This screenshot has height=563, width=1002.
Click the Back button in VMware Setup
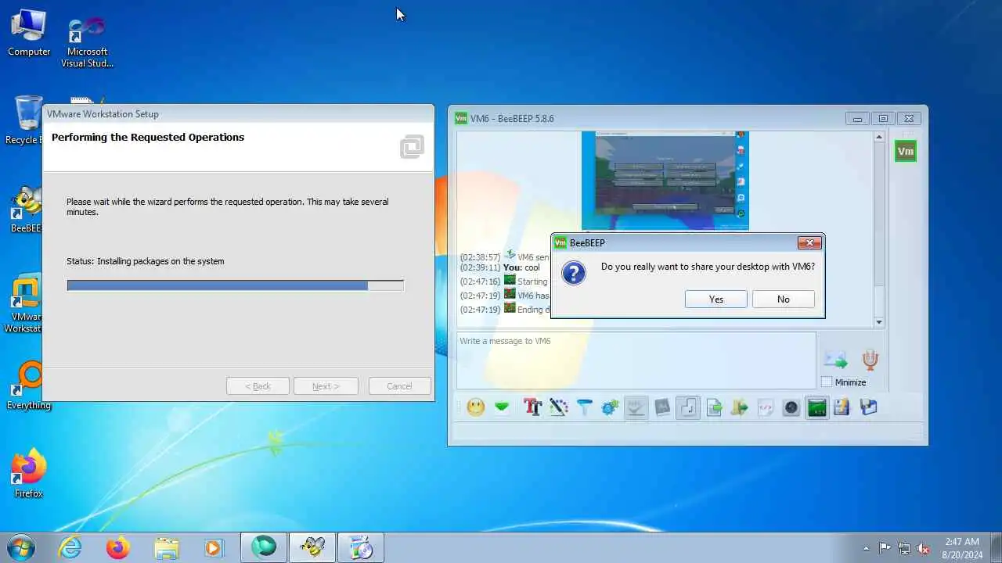click(258, 386)
